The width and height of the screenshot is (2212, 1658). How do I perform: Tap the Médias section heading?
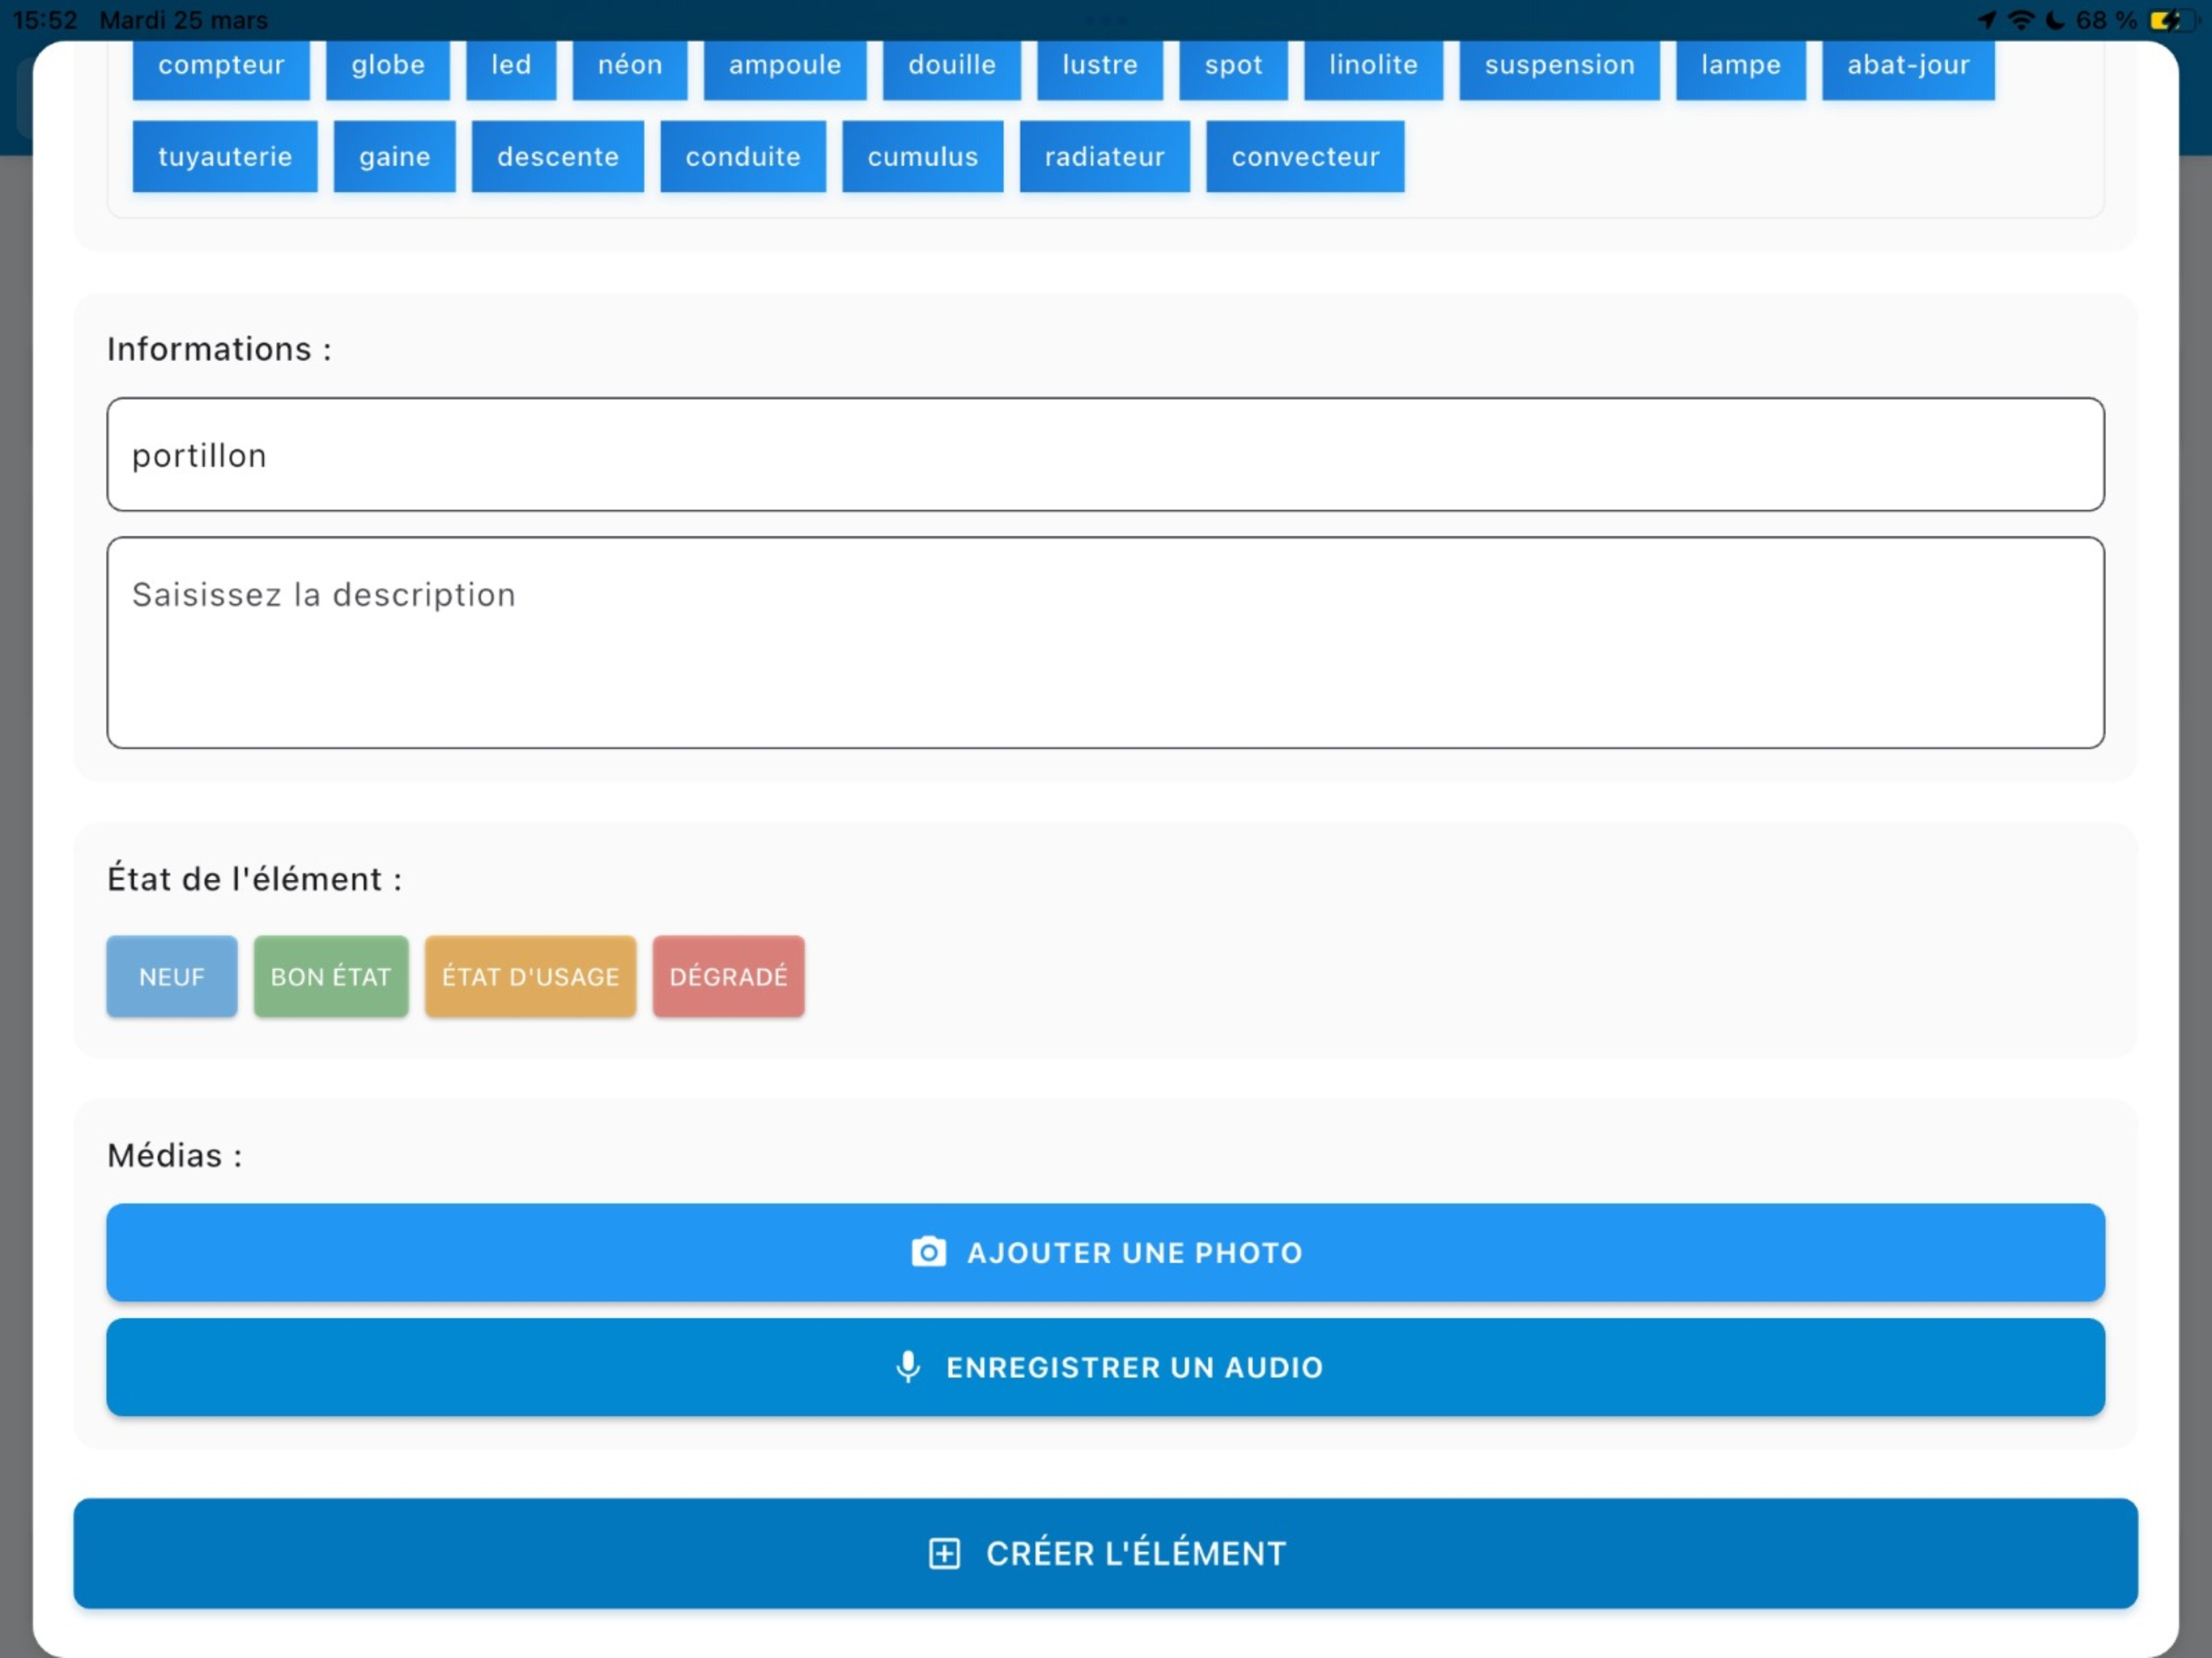[175, 1156]
